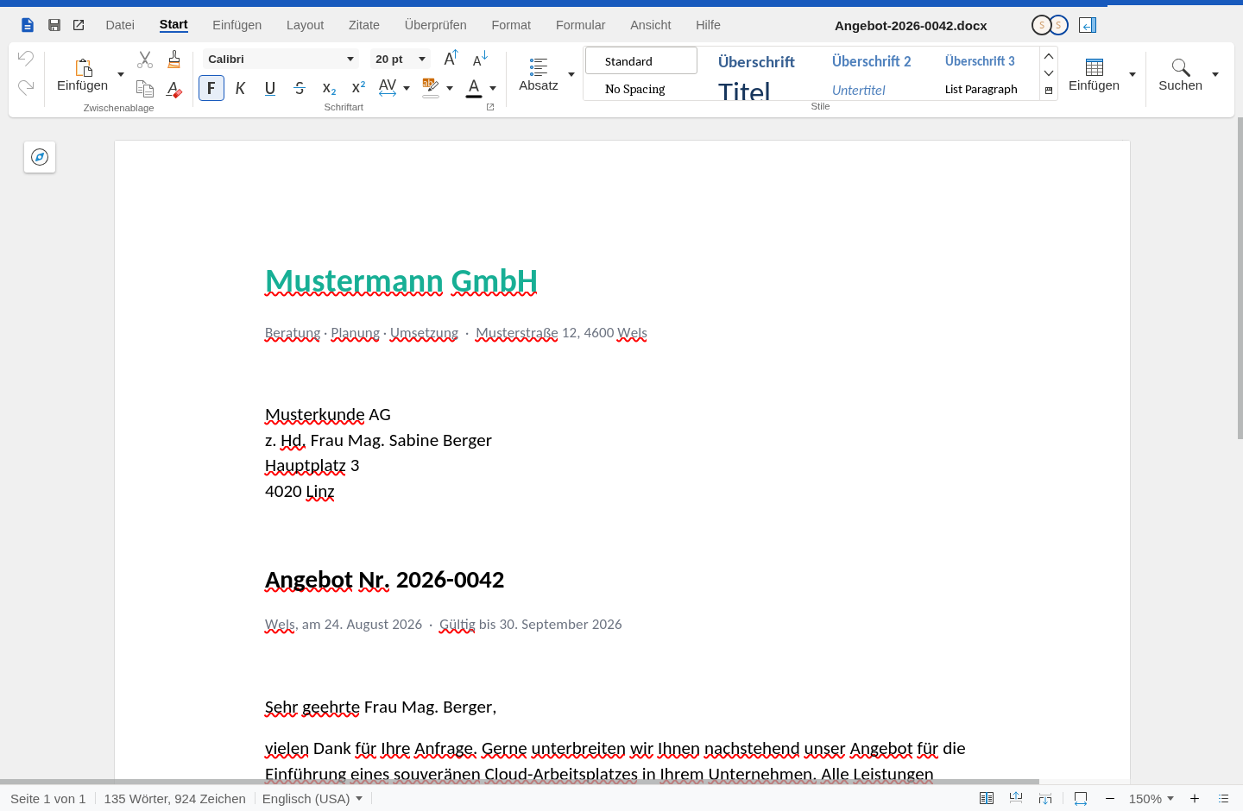The image size is (1243, 811).
Task: Switch to the Überprüfen ribbon tab
Action: click(x=436, y=25)
